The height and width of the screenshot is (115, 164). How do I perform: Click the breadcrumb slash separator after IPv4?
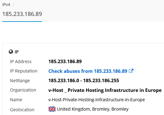coord(13,5)
